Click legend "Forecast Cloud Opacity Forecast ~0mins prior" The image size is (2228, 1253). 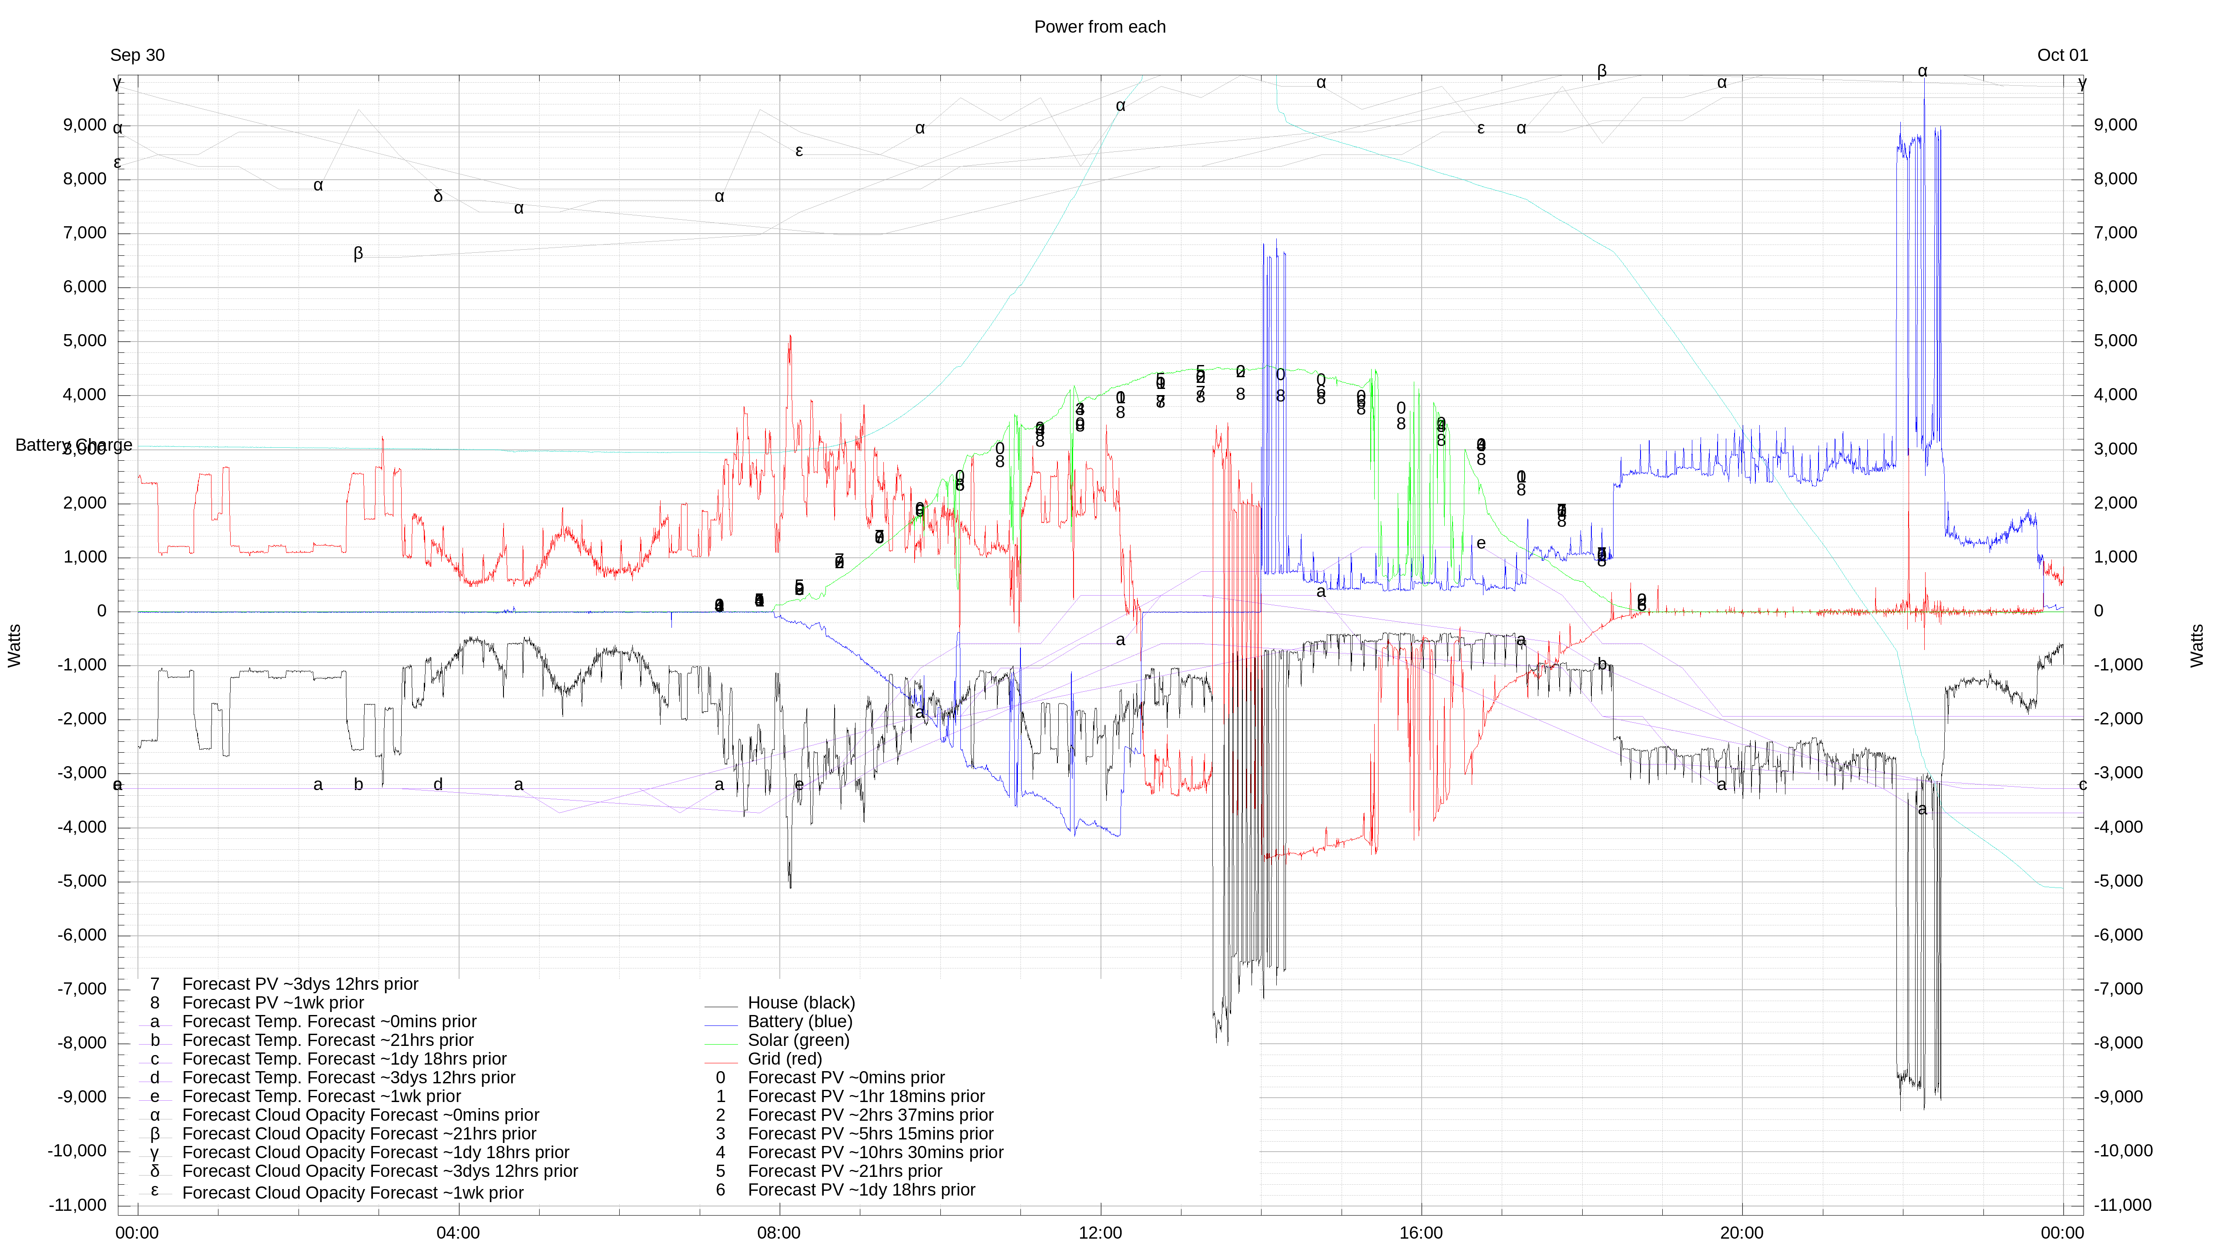361,1116
